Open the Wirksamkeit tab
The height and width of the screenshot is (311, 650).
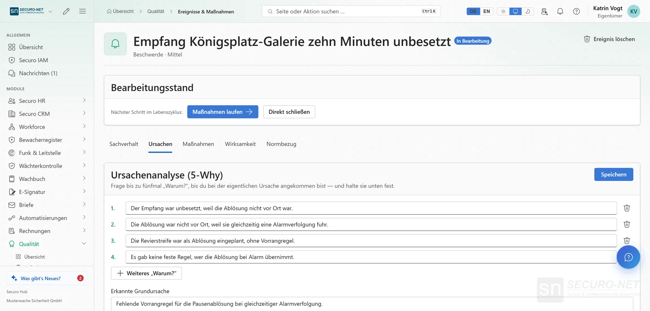point(240,144)
